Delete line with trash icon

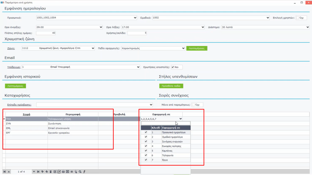coord(51,172)
